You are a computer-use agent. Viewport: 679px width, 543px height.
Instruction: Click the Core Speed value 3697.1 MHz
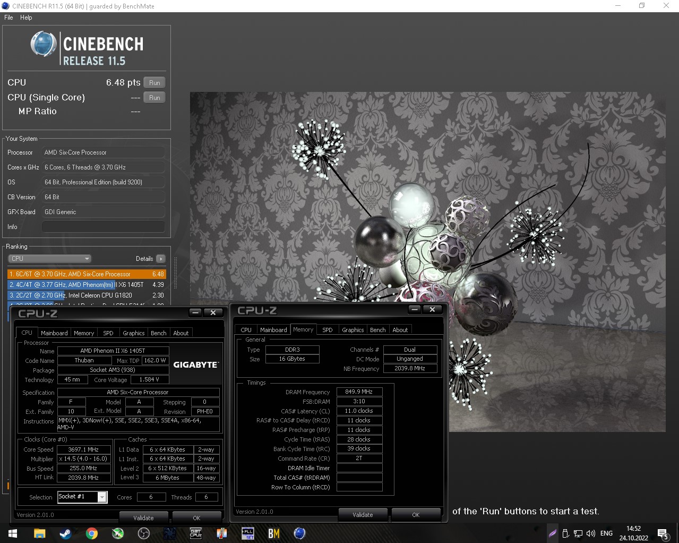84,449
